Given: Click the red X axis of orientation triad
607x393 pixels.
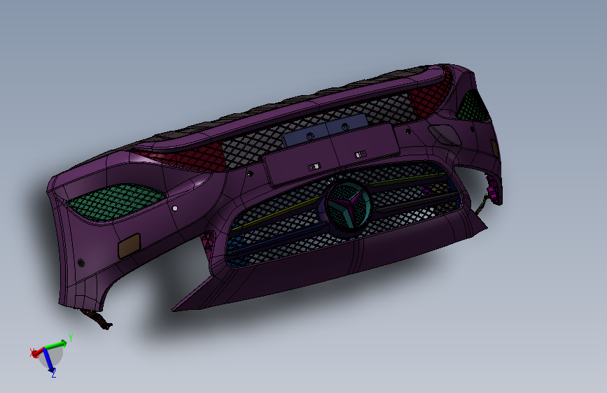Looking at the screenshot, I should [x=38, y=352].
